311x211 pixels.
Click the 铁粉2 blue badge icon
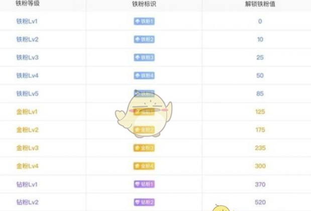point(144,39)
